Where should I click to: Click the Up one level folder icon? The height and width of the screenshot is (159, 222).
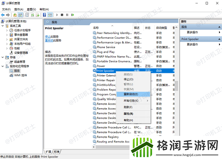point(15,15)
